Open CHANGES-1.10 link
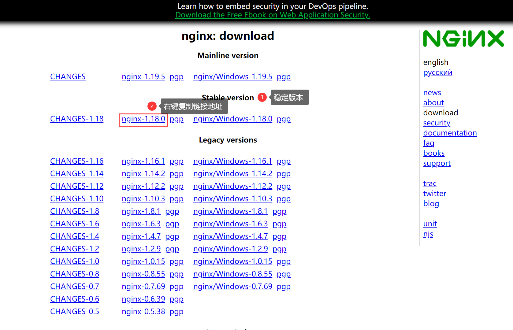This screenshot has height=330, width=513. 77,198
